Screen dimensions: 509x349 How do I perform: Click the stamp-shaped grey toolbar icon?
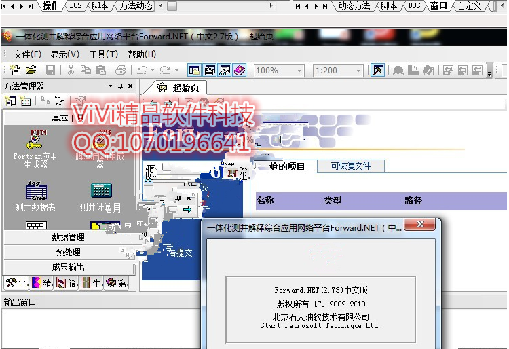(398, 70)
